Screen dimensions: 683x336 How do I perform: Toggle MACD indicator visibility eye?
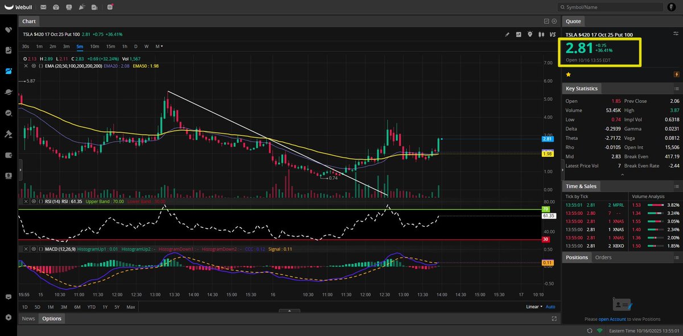(33, 249)
